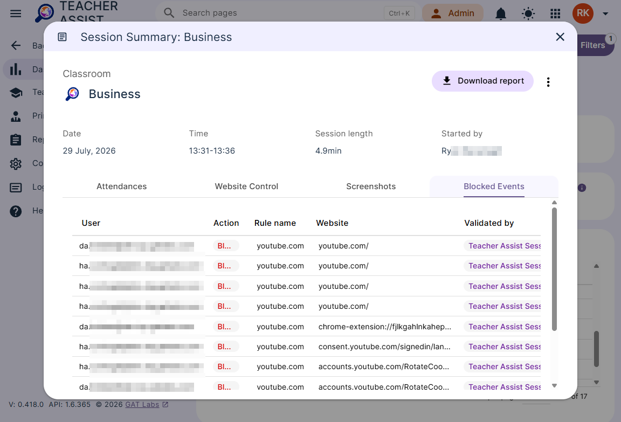Close the Session Summary dialog

560,37
